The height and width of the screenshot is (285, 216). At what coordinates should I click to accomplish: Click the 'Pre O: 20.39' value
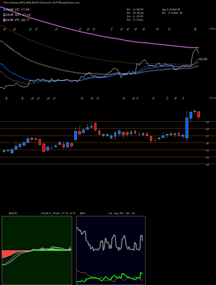click(135, 9)
